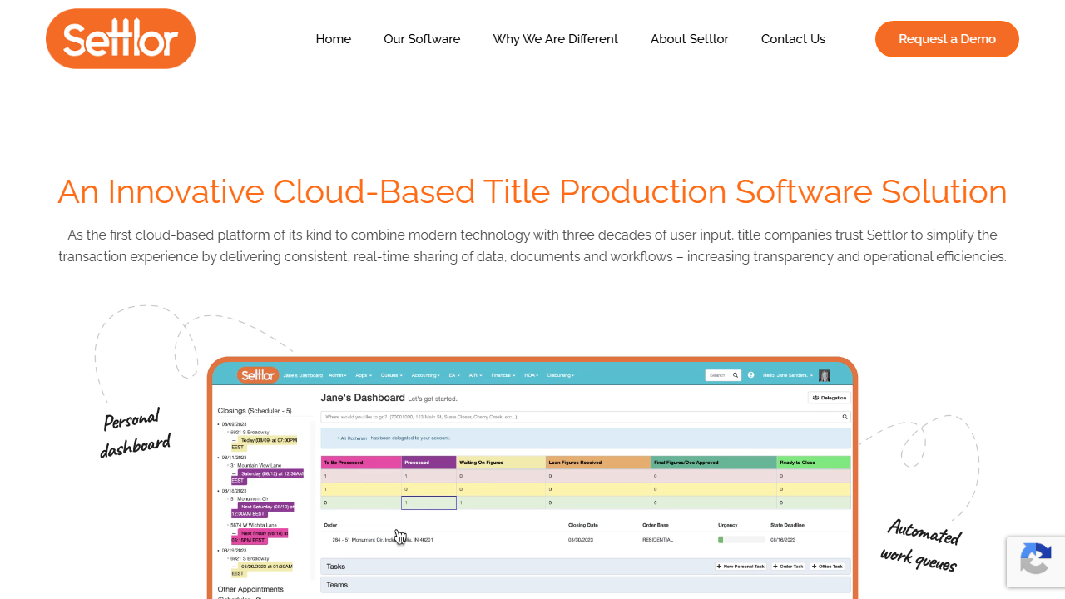Expand the Apps dropdown
Viewport: 1065px width, 599px height.
click(x=364, y=375)
